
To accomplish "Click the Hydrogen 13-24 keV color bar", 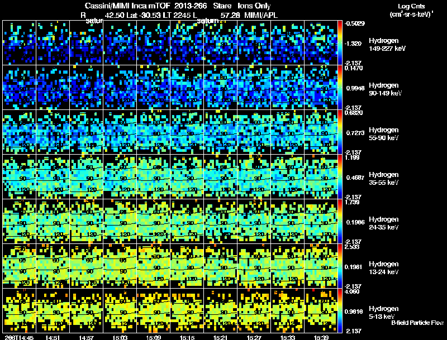I will pyautogui.click(x=340, y=266).
